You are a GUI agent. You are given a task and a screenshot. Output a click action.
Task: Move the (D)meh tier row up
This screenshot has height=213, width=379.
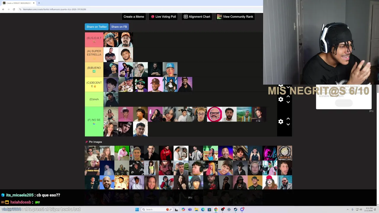[288, 96]
